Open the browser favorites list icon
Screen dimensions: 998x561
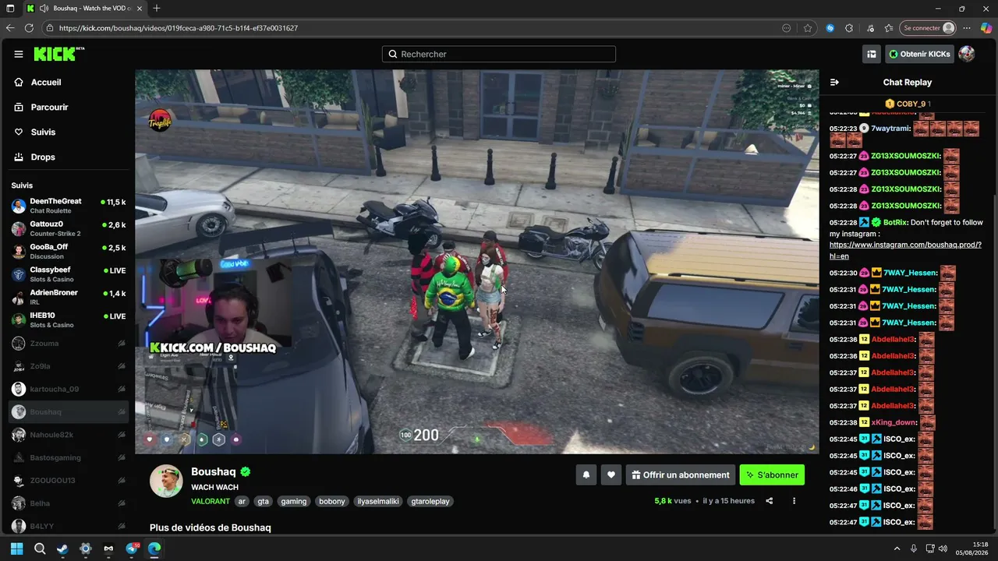coord(889,28)
